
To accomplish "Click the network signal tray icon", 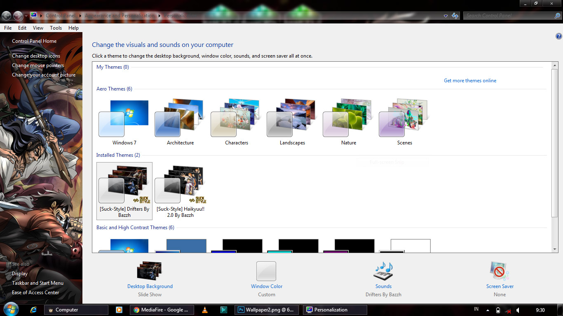I will click(x=508, y=310).
